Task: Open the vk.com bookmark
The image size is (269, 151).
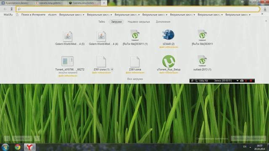Action: 52,15
